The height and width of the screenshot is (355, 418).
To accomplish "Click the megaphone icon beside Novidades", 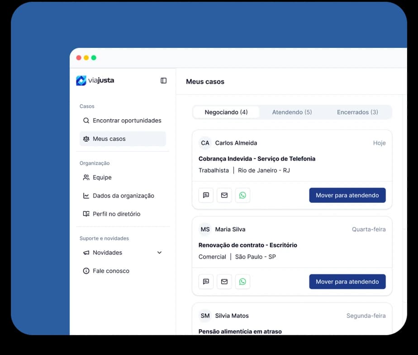I will coord(86,252).
